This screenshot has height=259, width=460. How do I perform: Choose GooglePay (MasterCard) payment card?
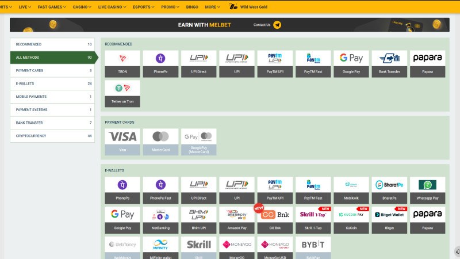click(x=198, y=142)
